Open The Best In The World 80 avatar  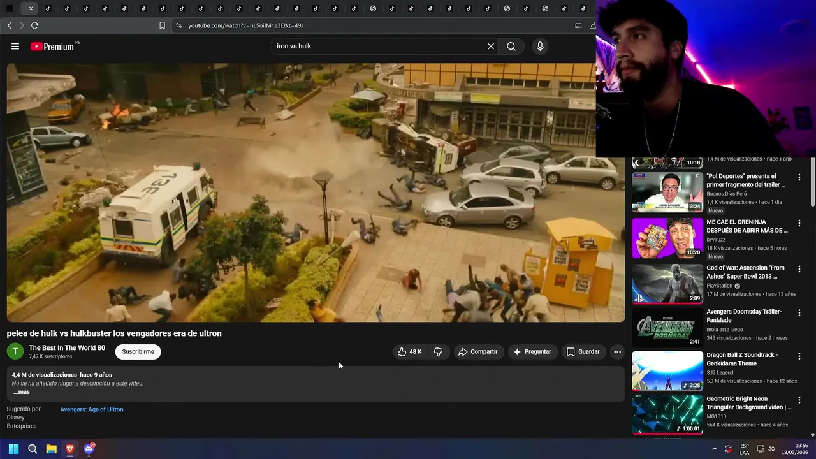(15, 351)
